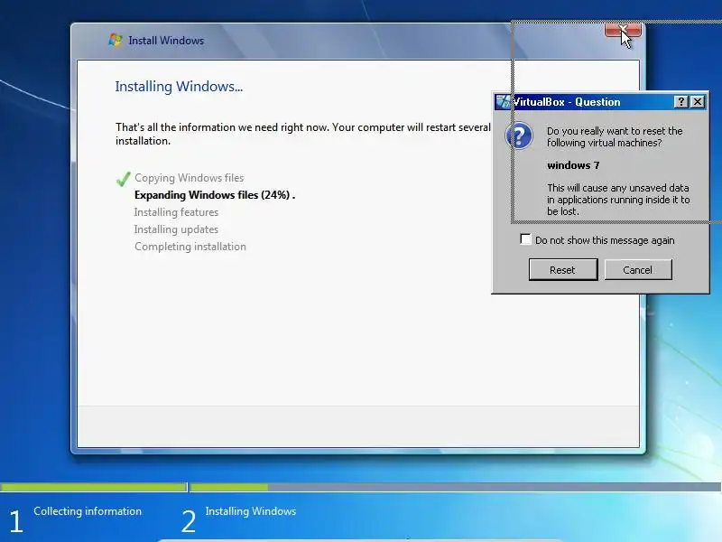This screenshot has width=722, height=542.
Task: Click the help question-mark button in the dialog title bar
Action: click(x=680, y=102)
